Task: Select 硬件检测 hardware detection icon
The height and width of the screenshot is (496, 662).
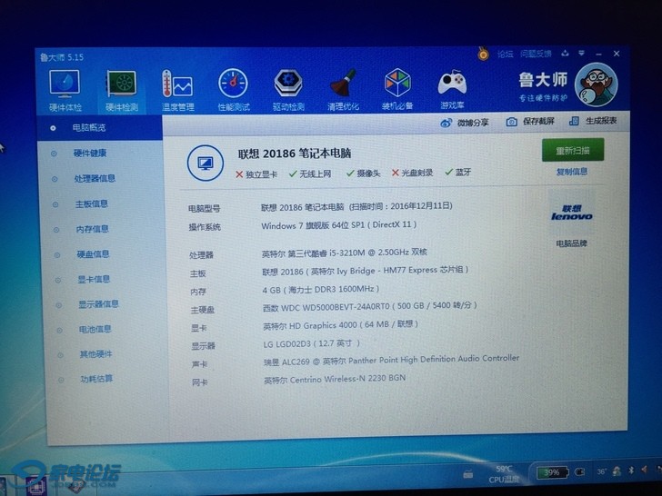Action: click(122, 91)
